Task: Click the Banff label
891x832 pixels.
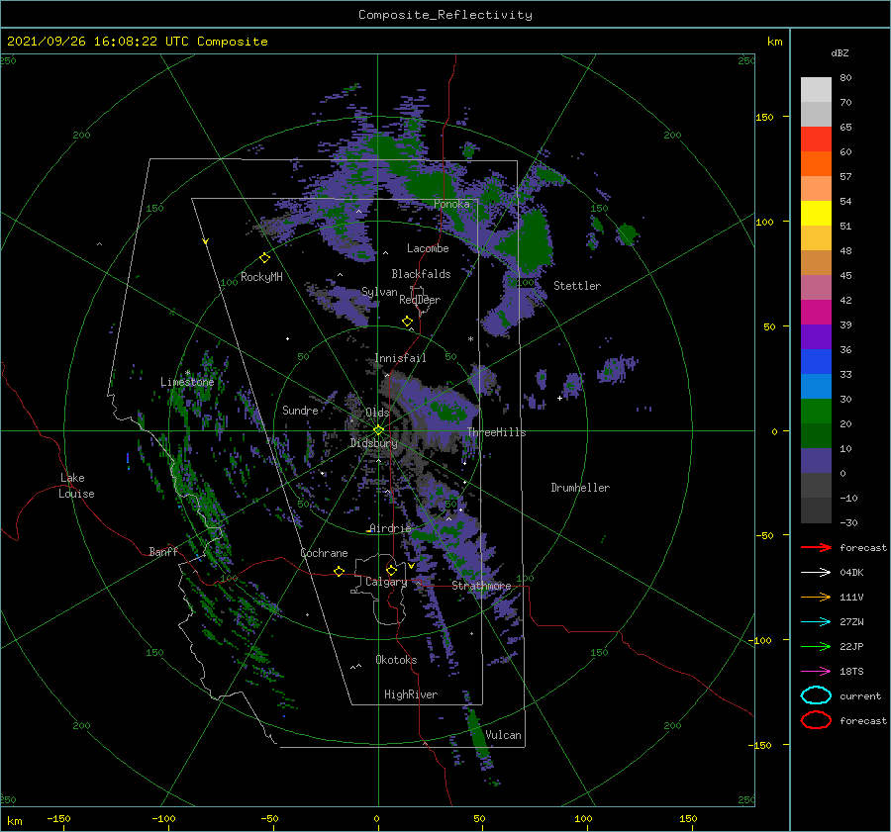Action: click(x=163, y=551)
